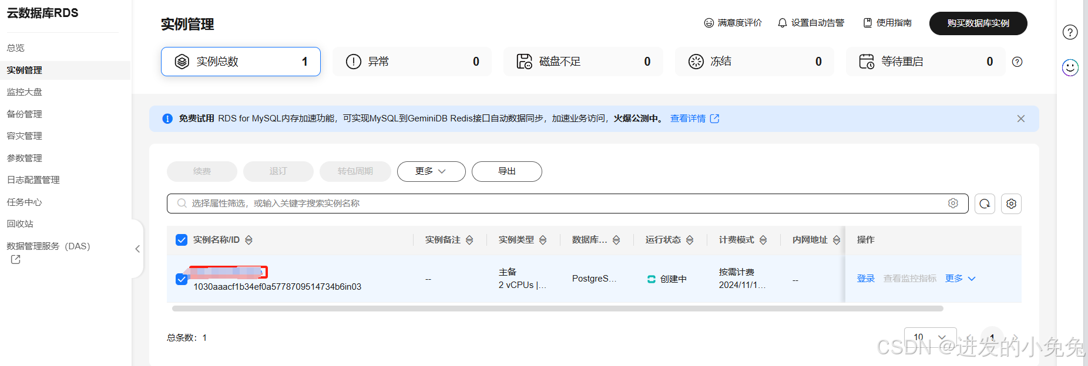Open 参数管理 in the sidebar
Viewport: 1088px width, 366px height.
25,158
